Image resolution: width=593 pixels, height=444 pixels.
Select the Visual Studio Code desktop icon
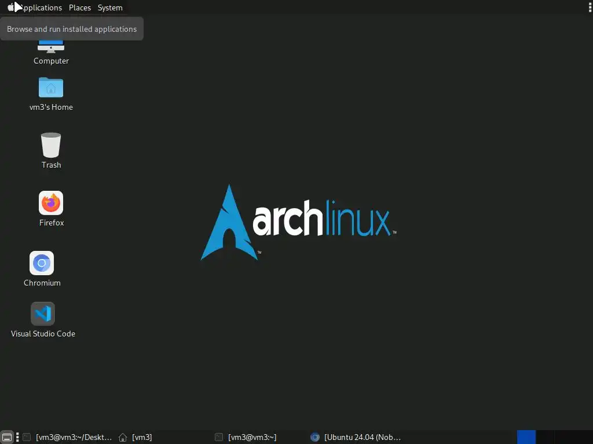(x=43, y=313)
